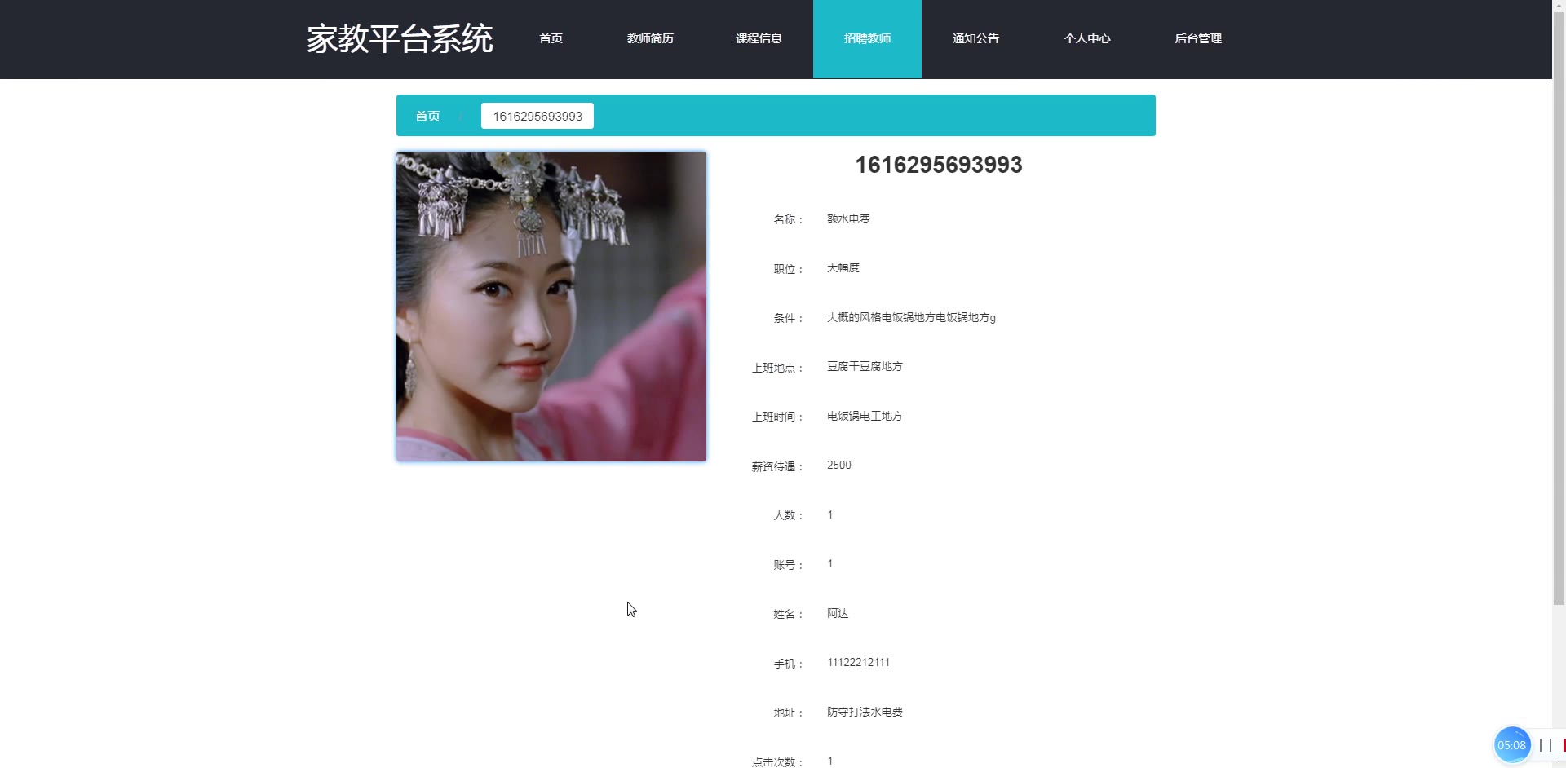Select the work location 豆腐干豆腐地方

[x=865, y=366]
